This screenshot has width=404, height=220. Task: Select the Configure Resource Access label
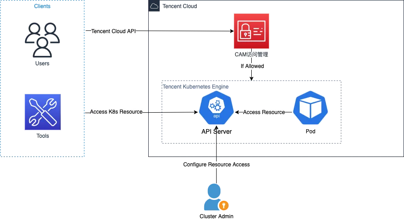[216, 165]
